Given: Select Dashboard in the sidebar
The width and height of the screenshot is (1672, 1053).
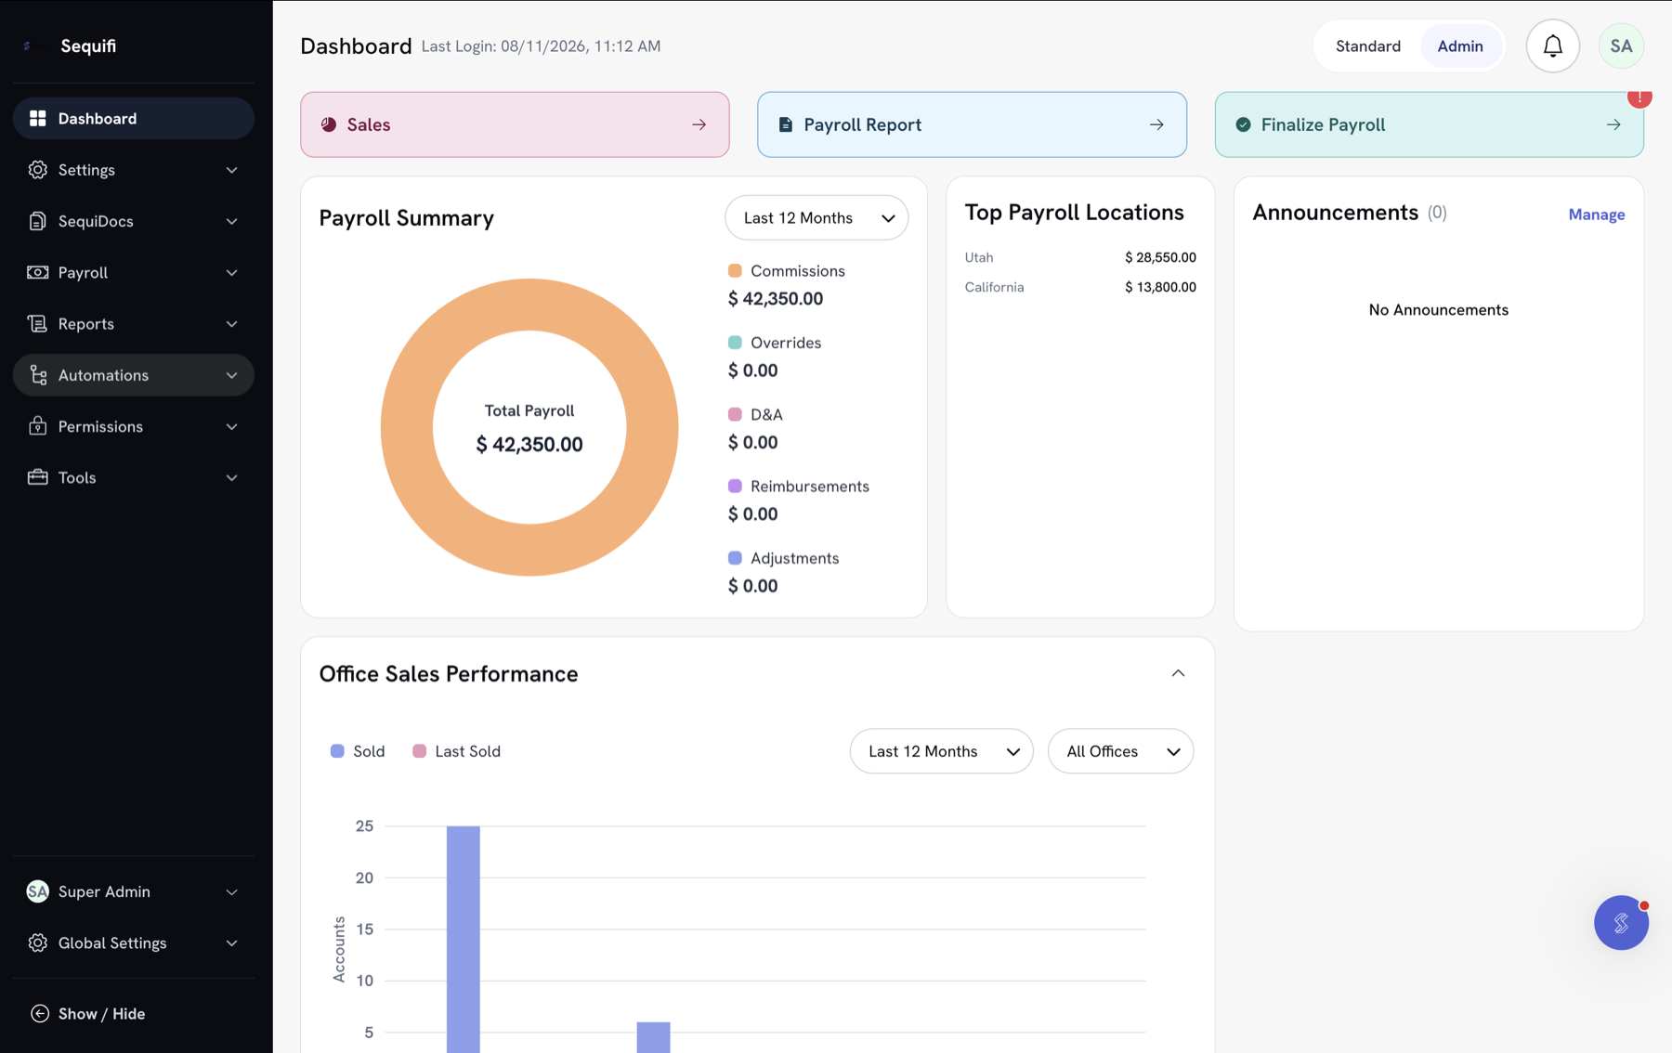Looking at the screenshot, I should coord(134,119).
